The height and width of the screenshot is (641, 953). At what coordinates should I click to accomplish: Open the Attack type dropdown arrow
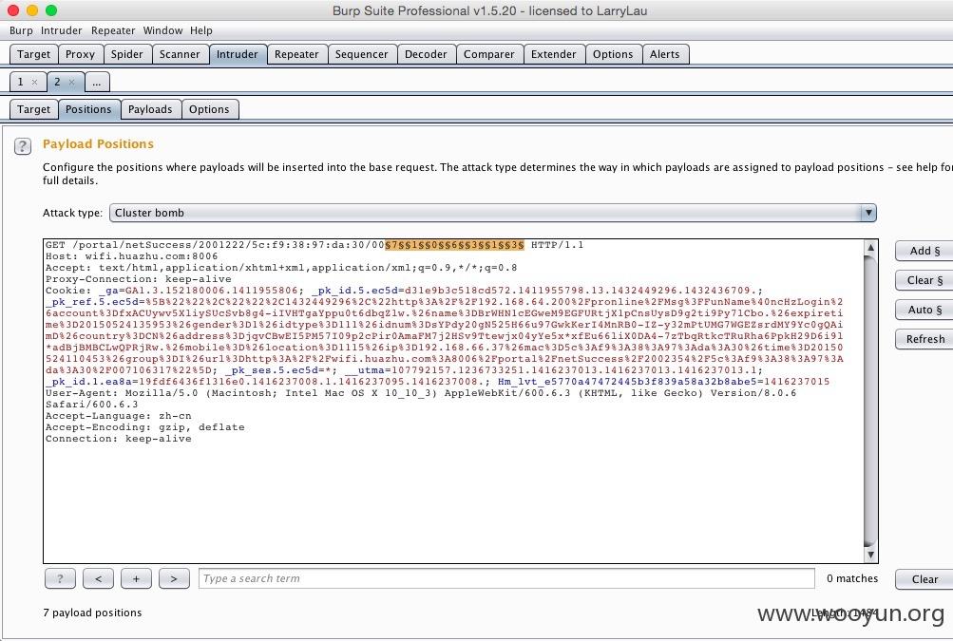[868, 213]
